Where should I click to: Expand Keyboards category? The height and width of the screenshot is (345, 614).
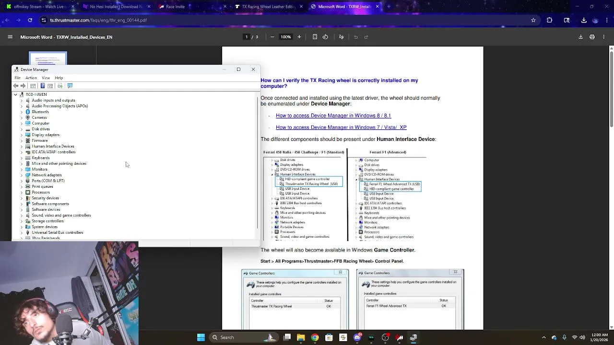coord(22,158)
